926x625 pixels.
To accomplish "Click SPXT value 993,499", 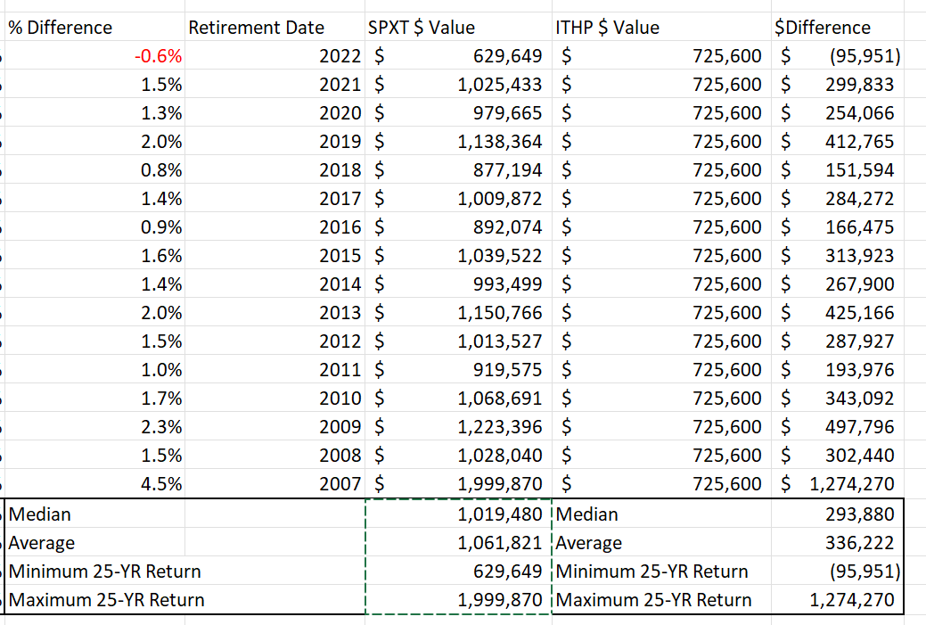I will 458,284.
